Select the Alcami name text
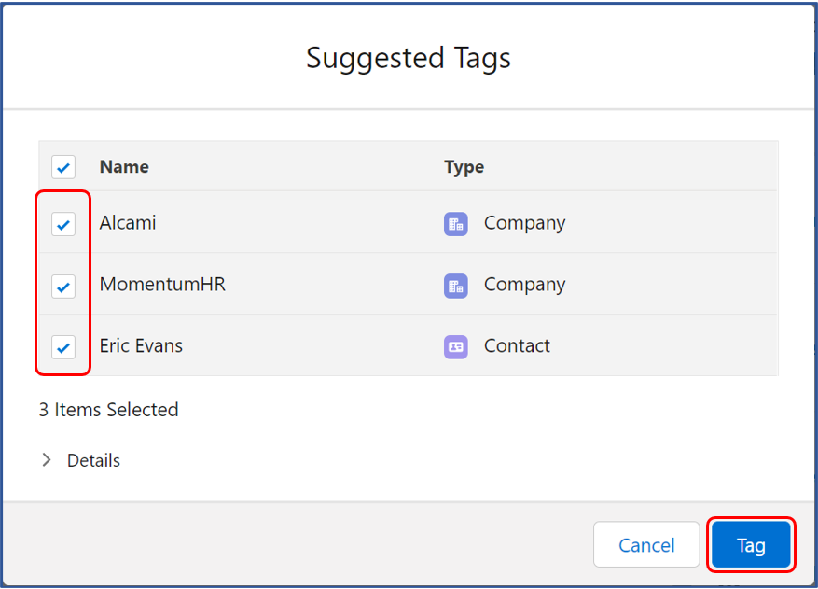818x589 pixels. 128,223
